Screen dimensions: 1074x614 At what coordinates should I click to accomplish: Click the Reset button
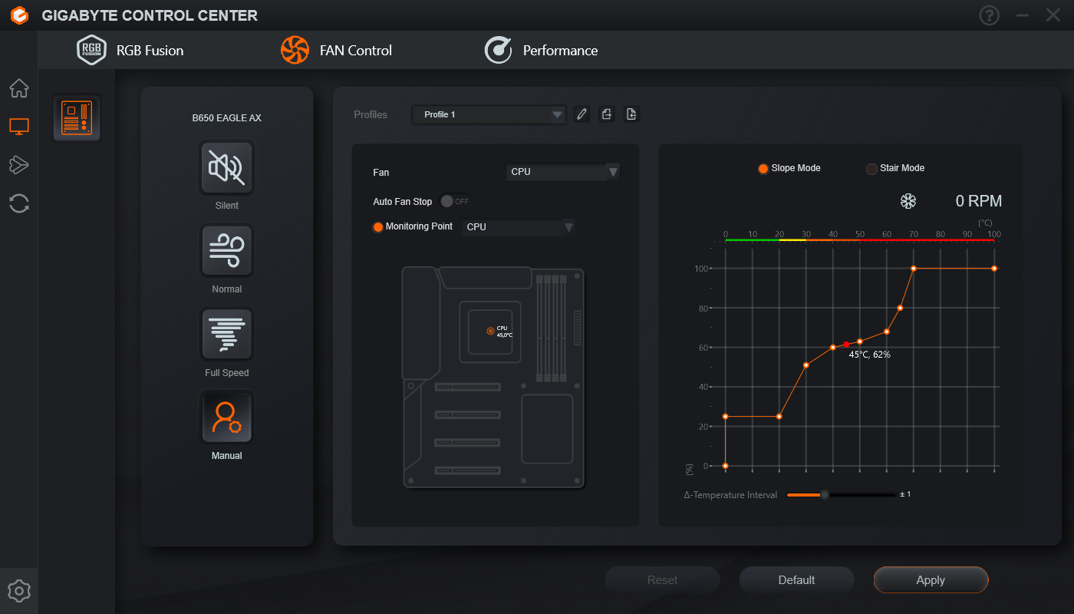[662, 580]
